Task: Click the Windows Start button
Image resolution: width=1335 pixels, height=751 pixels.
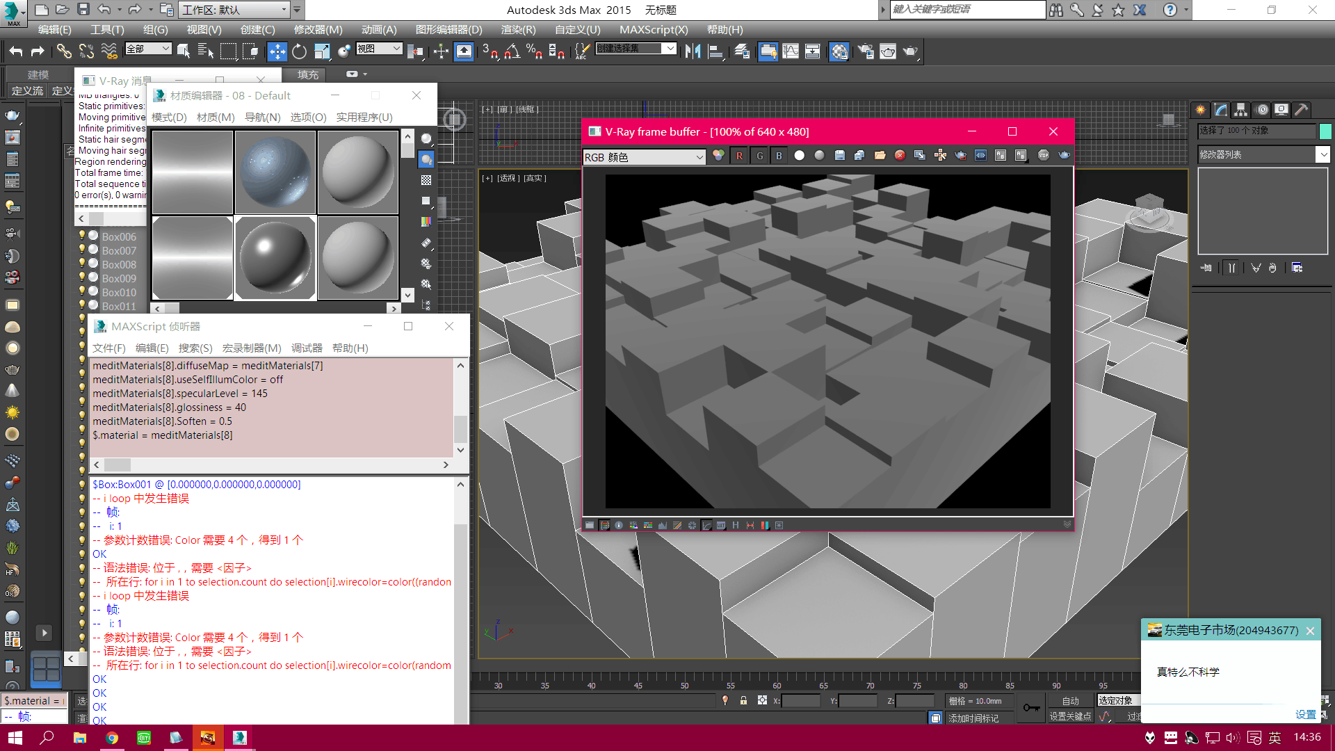Action: [15, 738]
